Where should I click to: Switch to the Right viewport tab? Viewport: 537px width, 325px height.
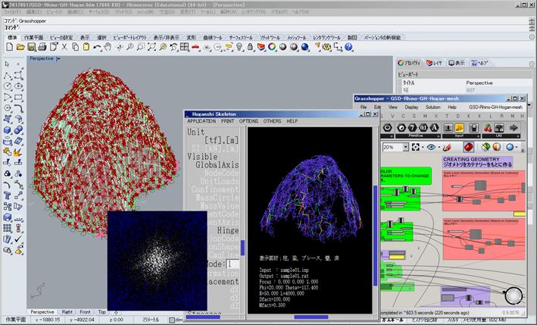tap(67, 312)
